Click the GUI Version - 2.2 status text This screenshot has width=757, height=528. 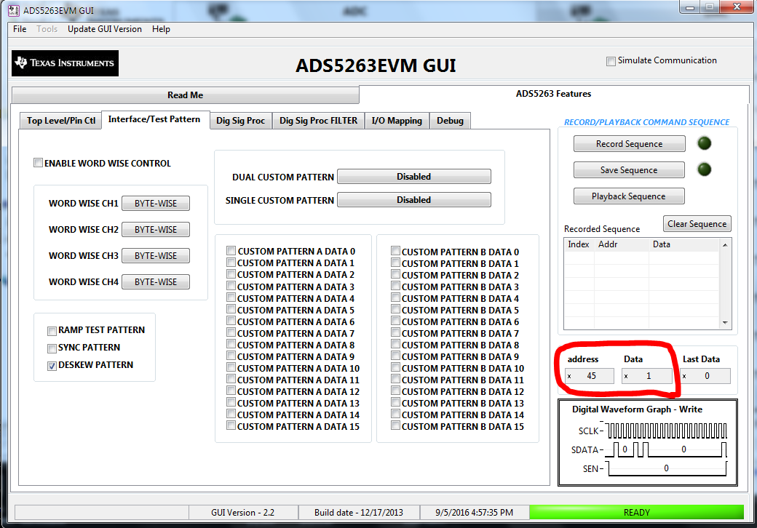(x=243, y=513)
